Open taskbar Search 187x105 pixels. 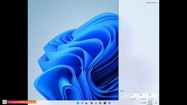[x=82, y=103]
